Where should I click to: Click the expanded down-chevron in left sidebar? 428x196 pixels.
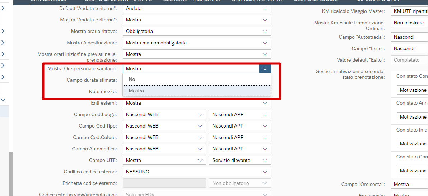coord(3,100)
